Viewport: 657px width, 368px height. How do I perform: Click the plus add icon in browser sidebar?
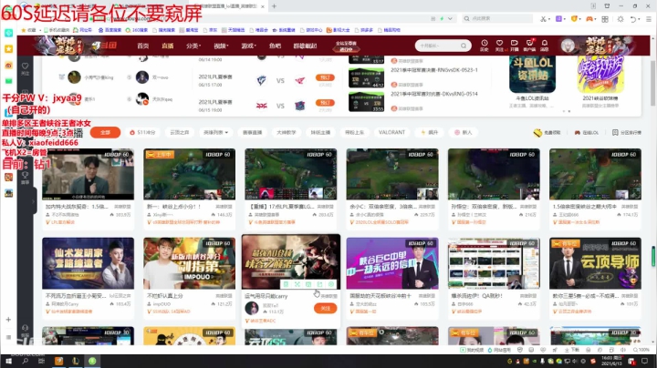pos(8,320)
